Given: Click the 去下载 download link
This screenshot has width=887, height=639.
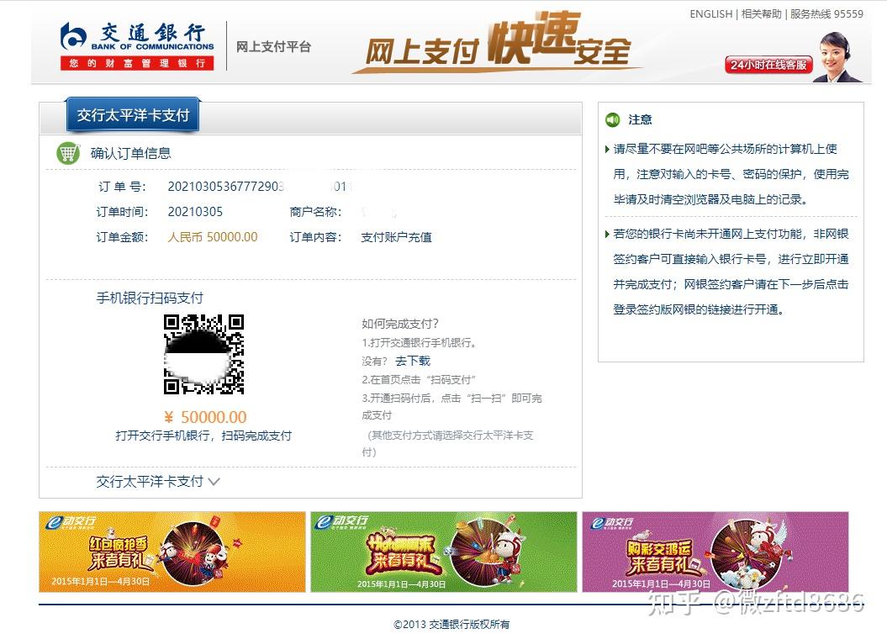Looking at the screenshot, I should [x=413, y=361].
